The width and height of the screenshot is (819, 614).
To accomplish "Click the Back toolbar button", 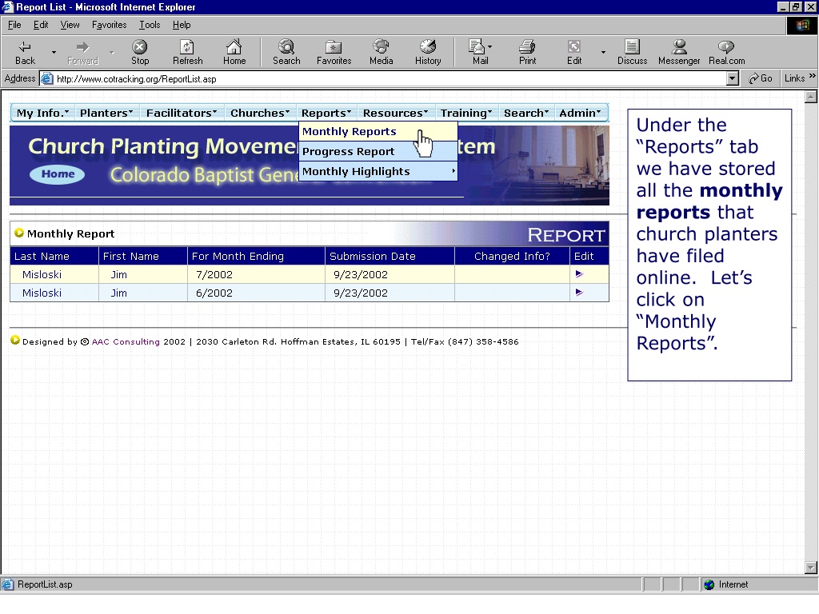I will pyautogui.click(x=25, y=52).
